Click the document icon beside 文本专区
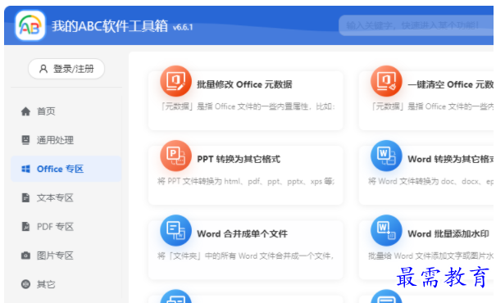496x303 pixels. (25, 198)
